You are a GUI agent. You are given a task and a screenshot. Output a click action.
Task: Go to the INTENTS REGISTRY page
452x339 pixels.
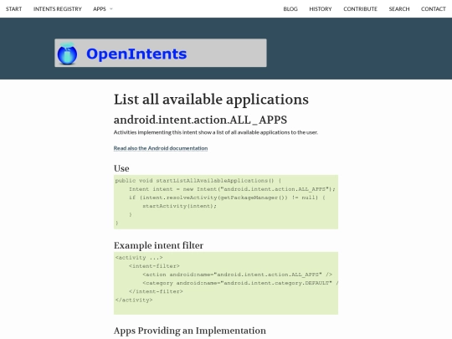pyautogui.click(x=58, y=9)
